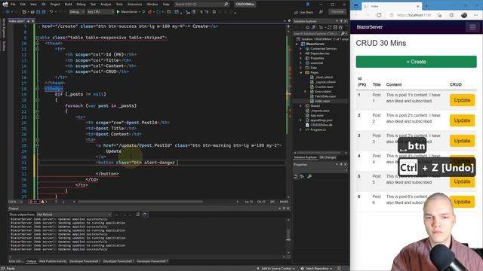Viewport: 483px width, 271px height.
Task: Click Update button for Post 1 row
Action: tap(462, 100)
